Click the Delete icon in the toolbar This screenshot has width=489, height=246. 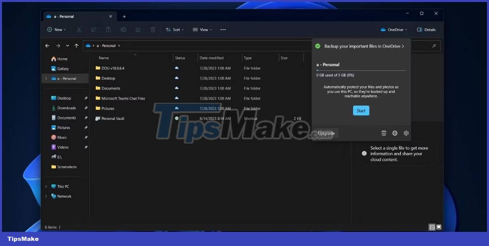coord(153,29)
